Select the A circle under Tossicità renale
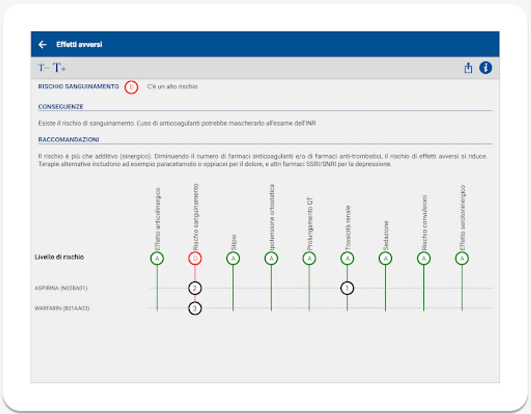The image size is (531, 414). click(347, 259)
